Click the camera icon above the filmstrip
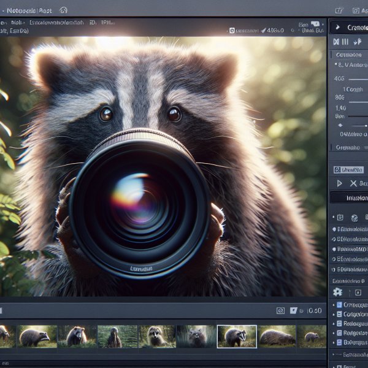 [x=280, y=311]
